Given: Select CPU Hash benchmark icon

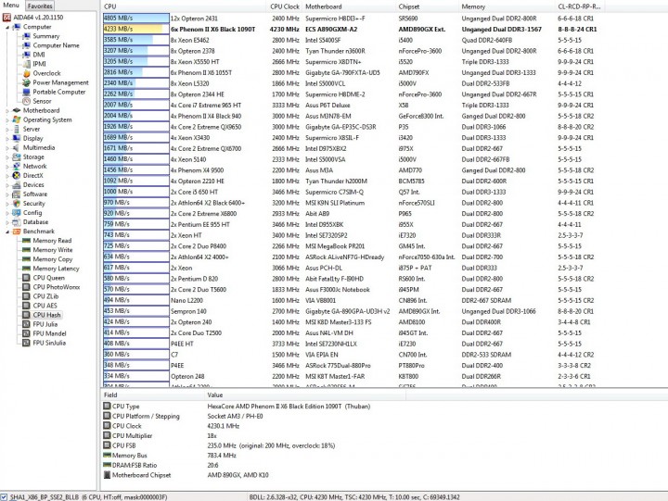Looking at the screenshot, I should tap(26, 315).
